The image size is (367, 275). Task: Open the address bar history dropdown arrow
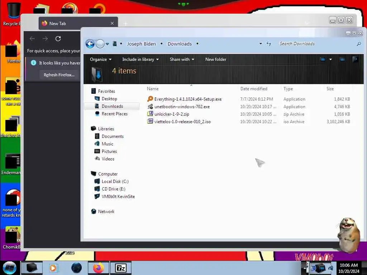pos(261,44)
